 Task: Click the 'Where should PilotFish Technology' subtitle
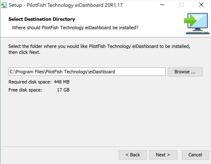point(75,28)
